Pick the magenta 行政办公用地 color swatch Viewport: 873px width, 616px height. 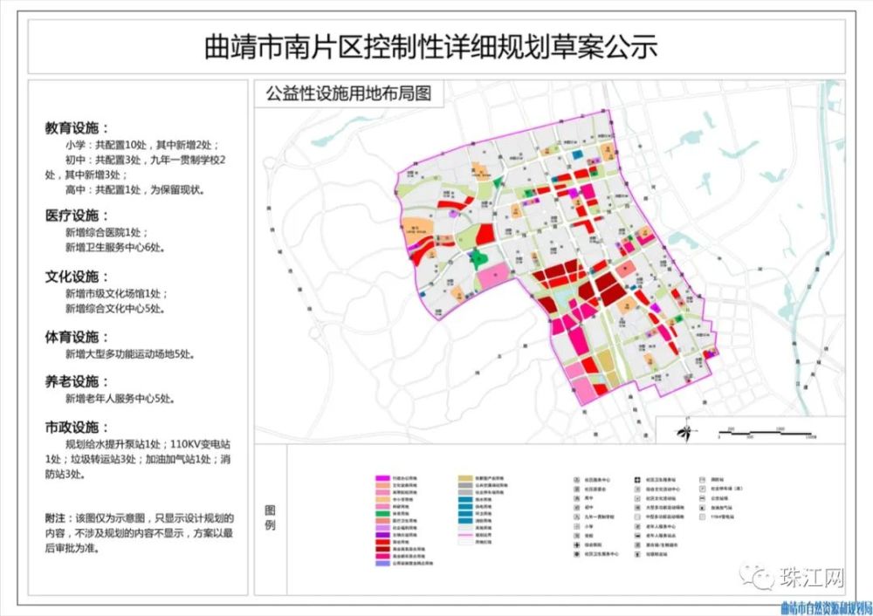382,478
